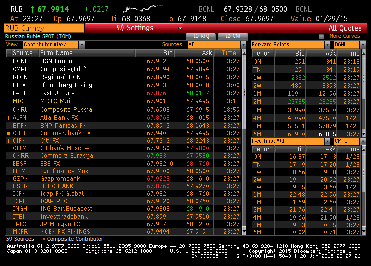This screenshot has height=266, width=371.
Task: Select the Gazprombank row
Action: point(123,179)
